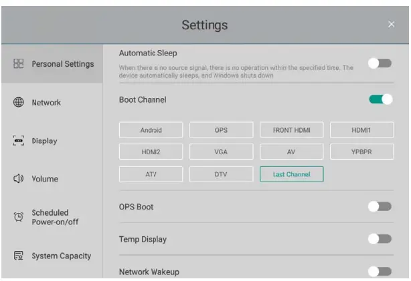Click the Display sidebar icon
Screen dimensions: 411x281
pos(19,141)
